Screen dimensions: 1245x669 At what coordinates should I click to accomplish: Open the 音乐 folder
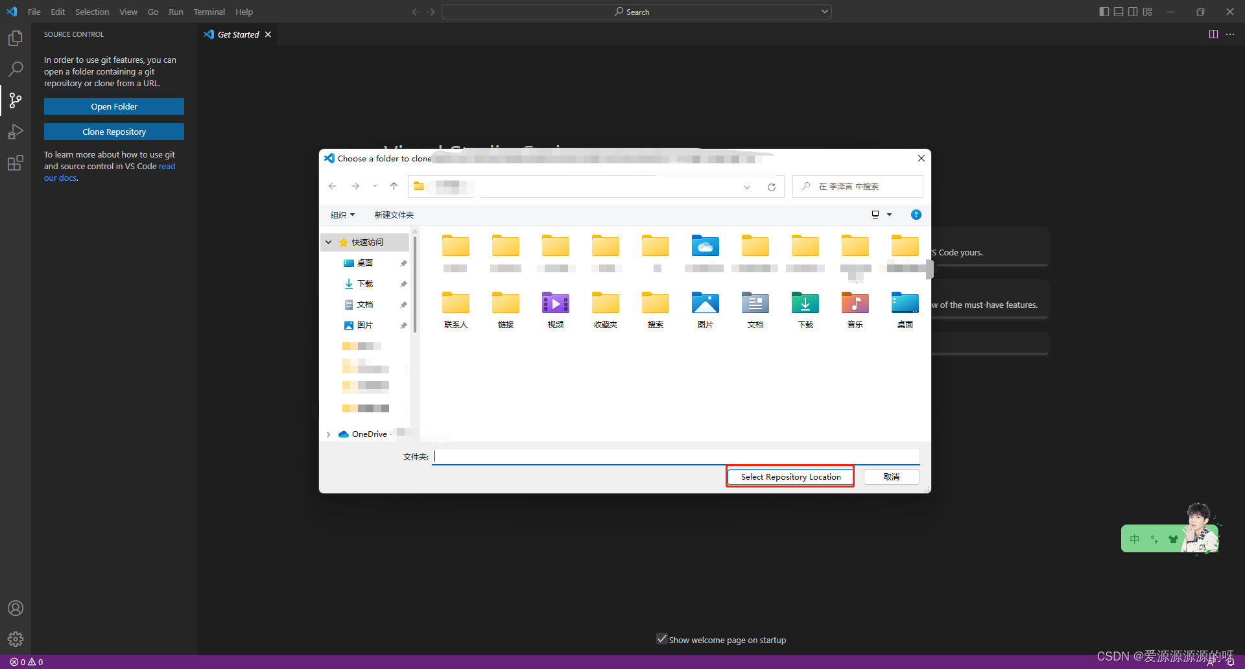click(x=855, y=311)
